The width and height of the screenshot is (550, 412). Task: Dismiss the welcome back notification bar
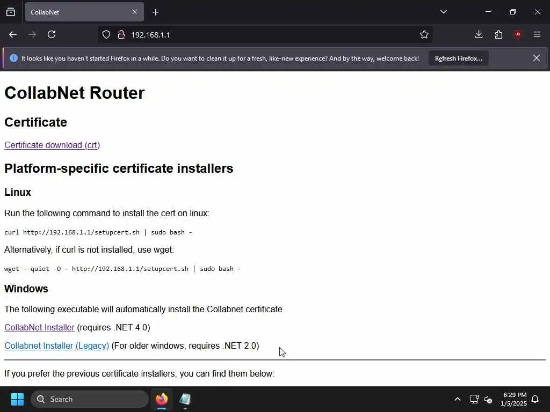(x=537, y=58)
